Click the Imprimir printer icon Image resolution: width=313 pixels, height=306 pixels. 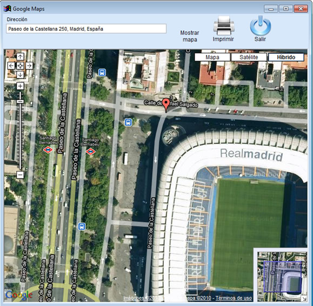(x=223, y=25)
